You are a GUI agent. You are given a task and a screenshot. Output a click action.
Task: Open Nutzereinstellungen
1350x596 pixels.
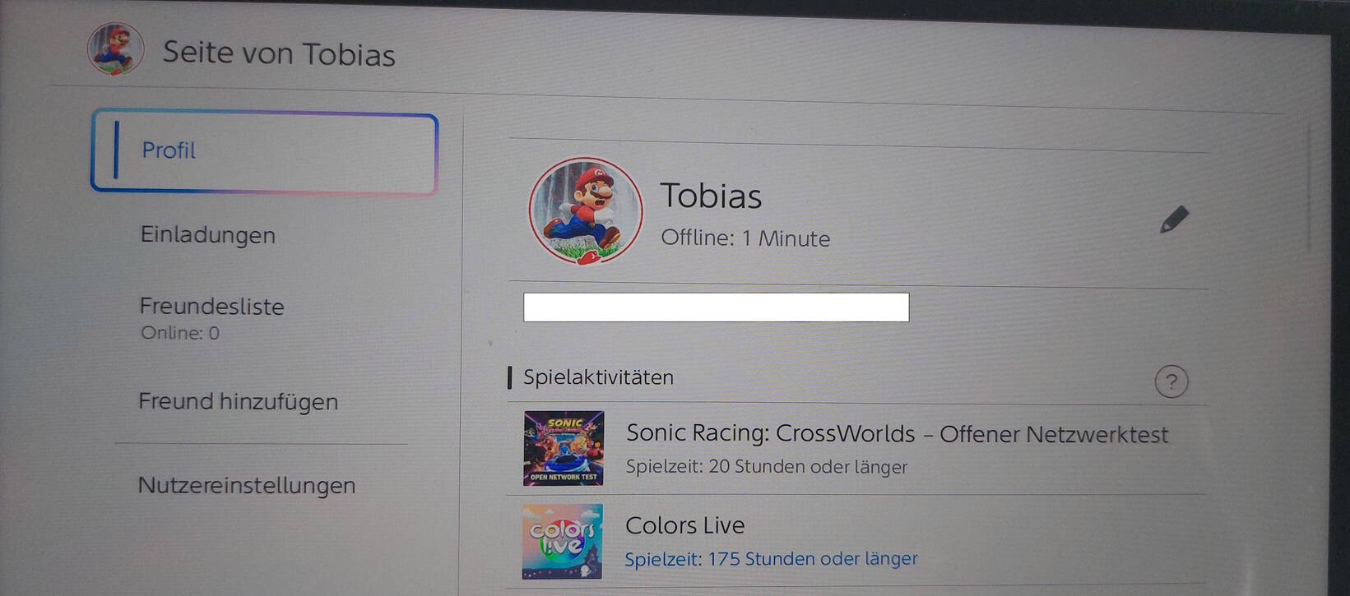(x=247, y=485)
